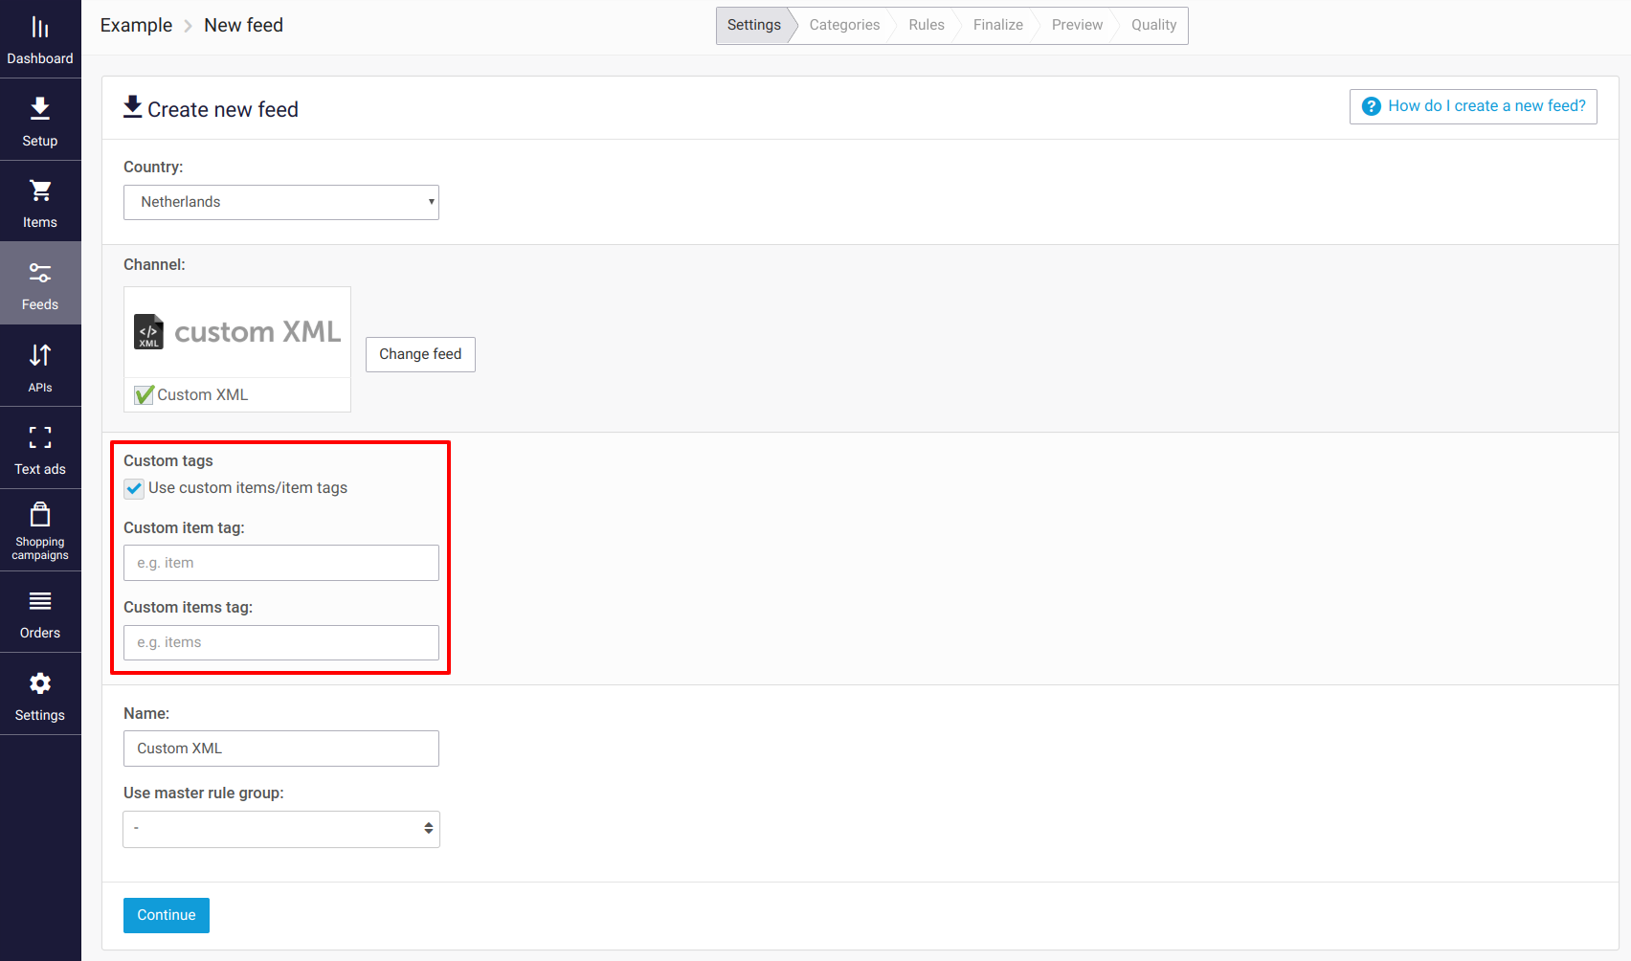Click the Change feed button

coord(420,354)
